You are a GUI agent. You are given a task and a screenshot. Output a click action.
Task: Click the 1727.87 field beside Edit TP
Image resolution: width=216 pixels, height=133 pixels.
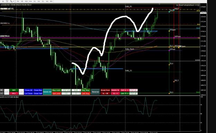coord(133,94)
